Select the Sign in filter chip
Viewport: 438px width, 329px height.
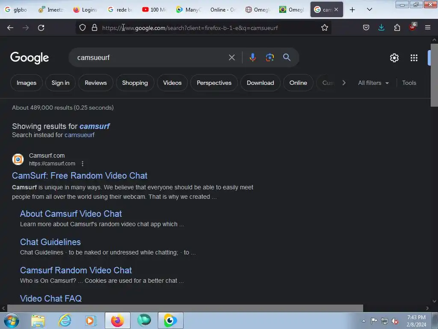[x=60, y=83]
